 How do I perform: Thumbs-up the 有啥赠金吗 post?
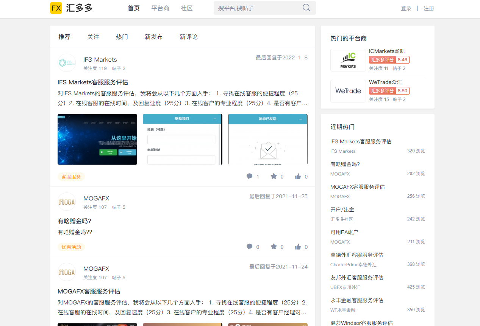298,247
